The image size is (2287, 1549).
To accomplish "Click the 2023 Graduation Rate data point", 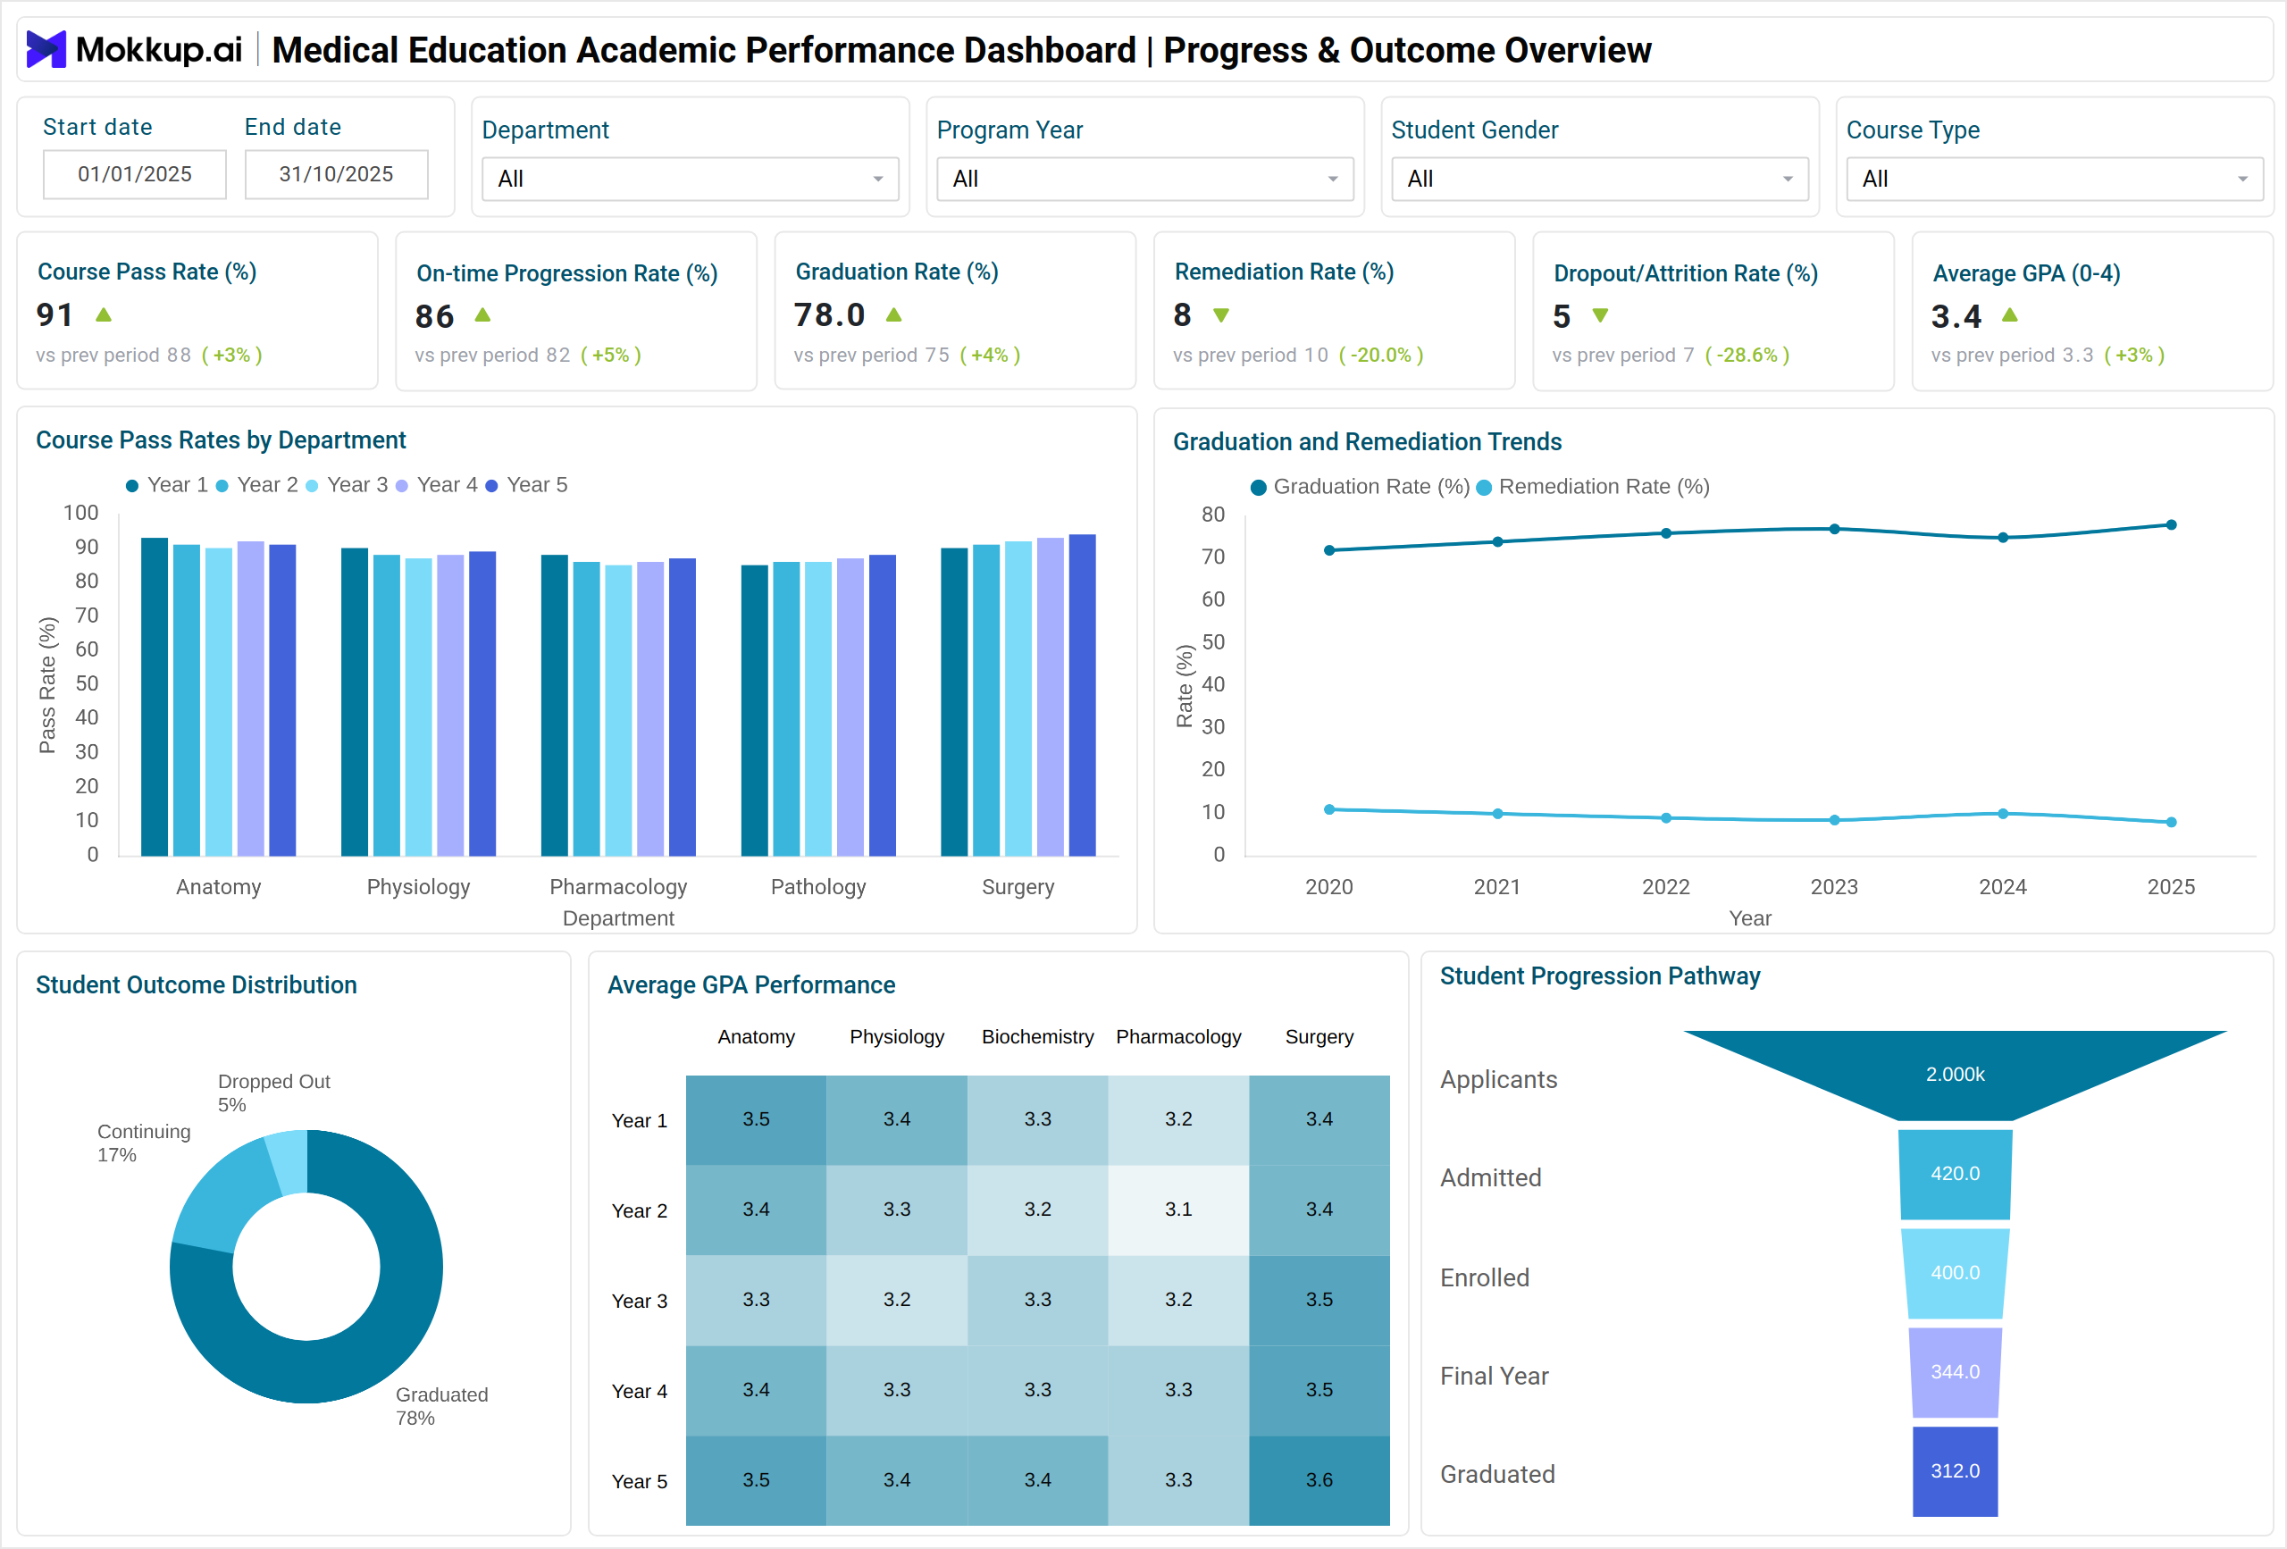I will 1834,529.
